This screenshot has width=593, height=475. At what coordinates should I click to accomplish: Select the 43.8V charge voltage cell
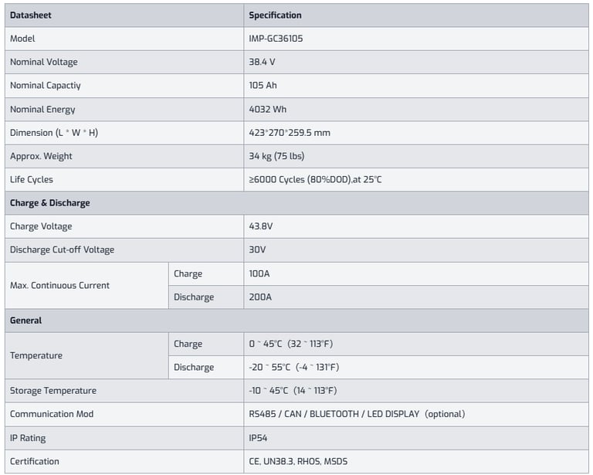pos(261,226)
